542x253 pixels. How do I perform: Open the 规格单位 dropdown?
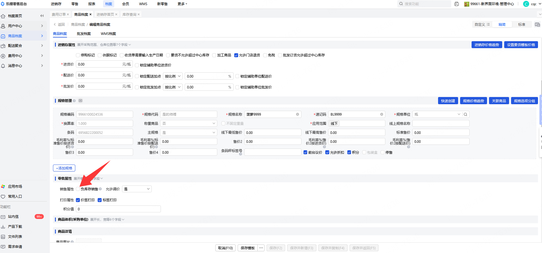(x=437, y=114)
